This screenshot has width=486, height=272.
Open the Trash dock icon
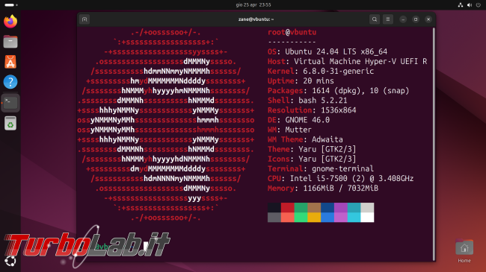(x=10, y=123)
